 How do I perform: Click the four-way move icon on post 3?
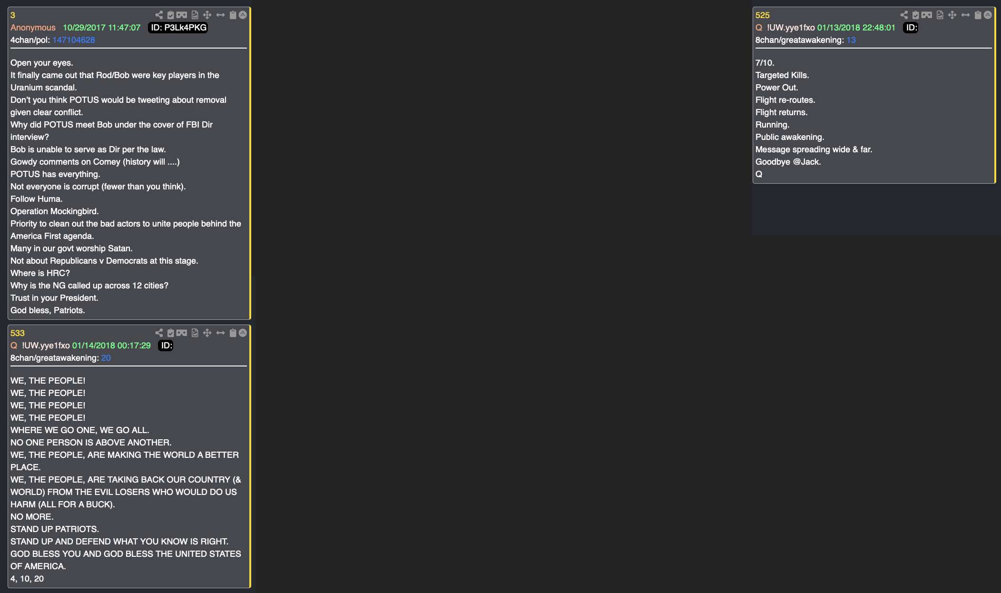point(207,15)
